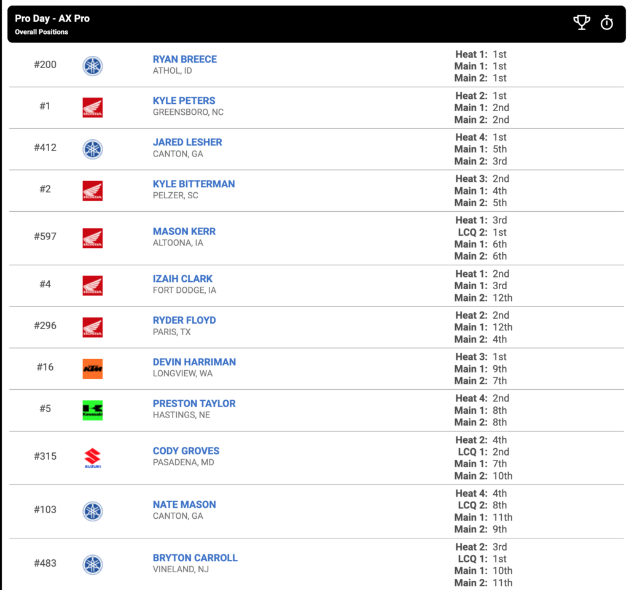Click the trophy icon in header
The image size is (629, 590).
(581, 23)
